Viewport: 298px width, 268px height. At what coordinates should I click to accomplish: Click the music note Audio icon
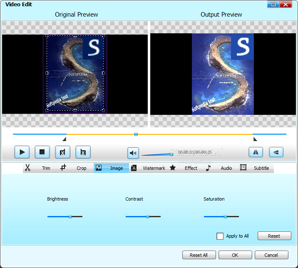pos(208,168)
